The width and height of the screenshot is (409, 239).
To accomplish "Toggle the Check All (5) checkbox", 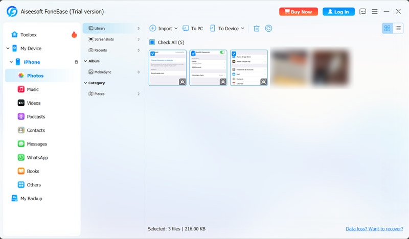I will (152, 42).
